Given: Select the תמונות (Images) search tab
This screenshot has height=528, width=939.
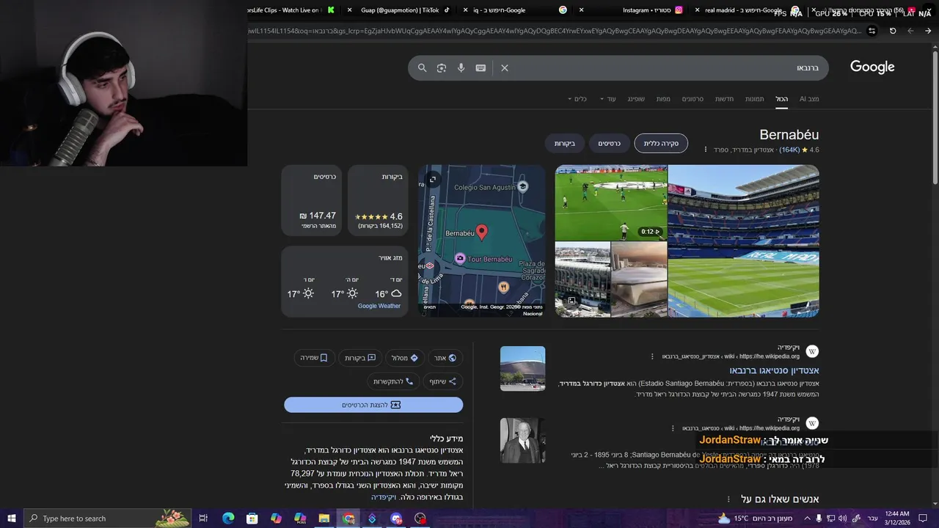Looking at the screenshot, I should (755, 99).
